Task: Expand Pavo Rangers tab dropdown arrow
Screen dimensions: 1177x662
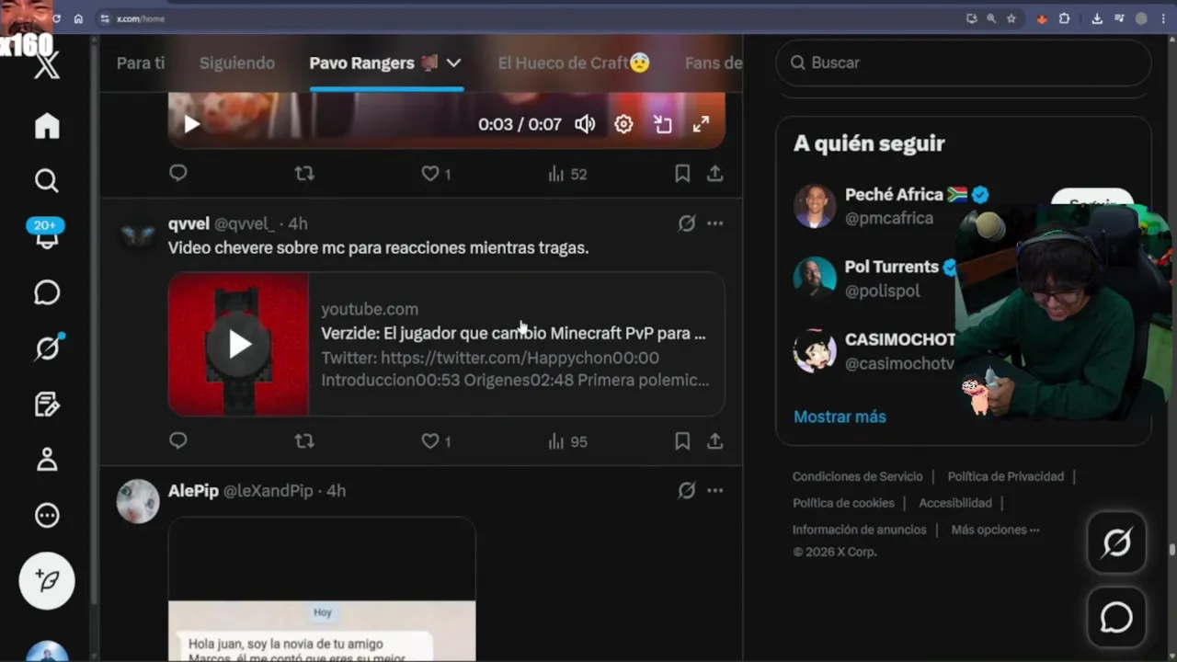Action: pyautogui.click(x=453, y=63)
